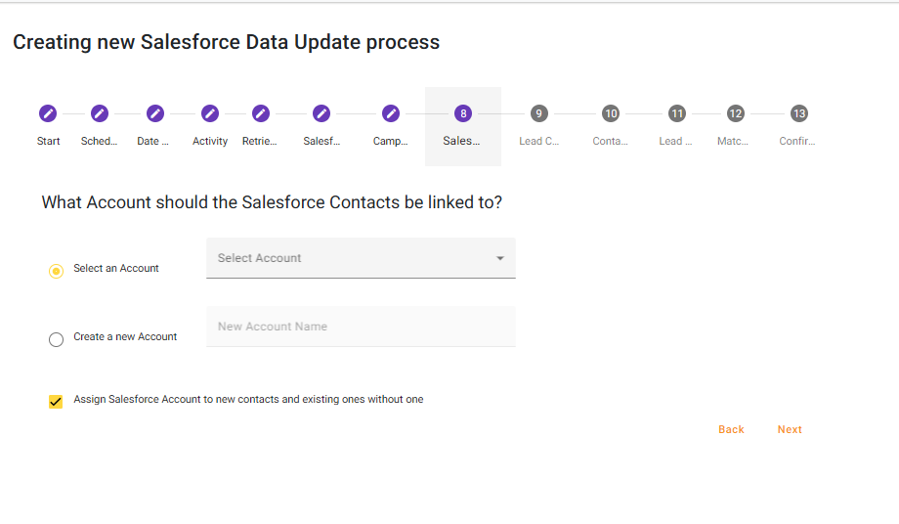Screen dimensions: 899x524
Task: Click the Back button
Action: pyautogui.click(x=731, y=429)
